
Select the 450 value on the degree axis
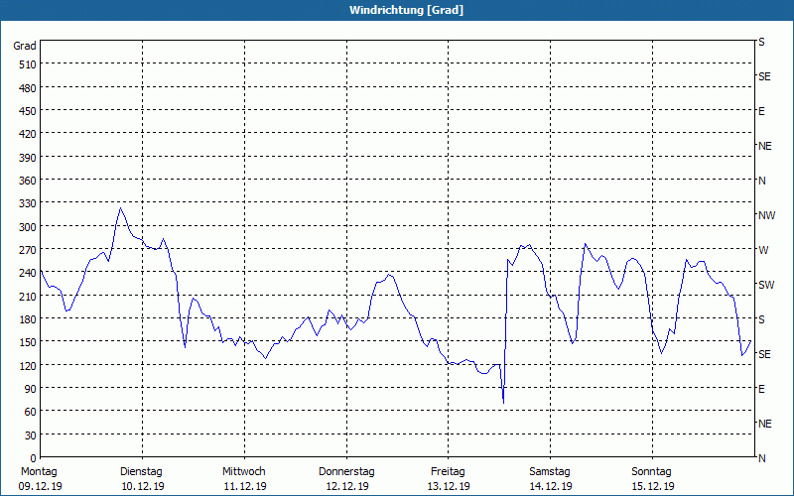pos(29,111)
